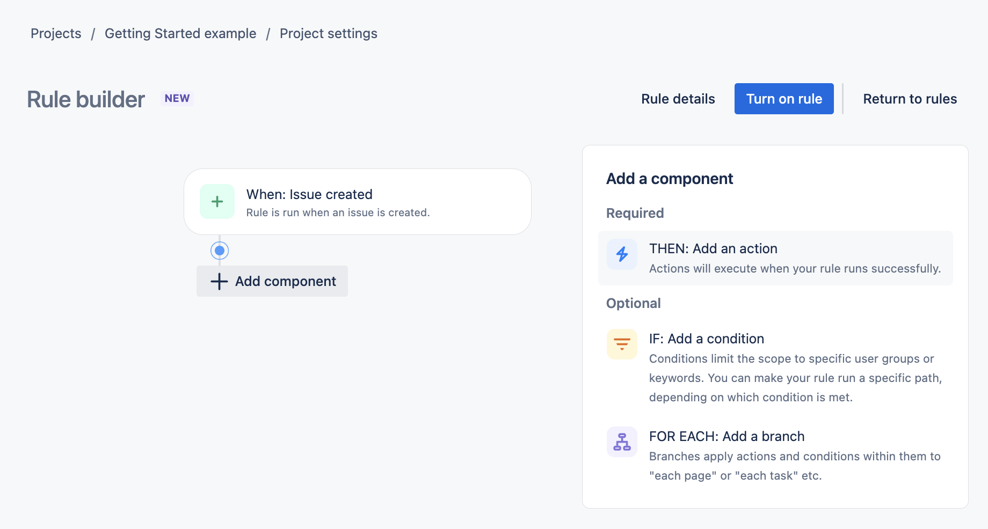Screen dimensions: 988x529
Task: Click the Turn on rule button
Action: click(x=784, y=99)
